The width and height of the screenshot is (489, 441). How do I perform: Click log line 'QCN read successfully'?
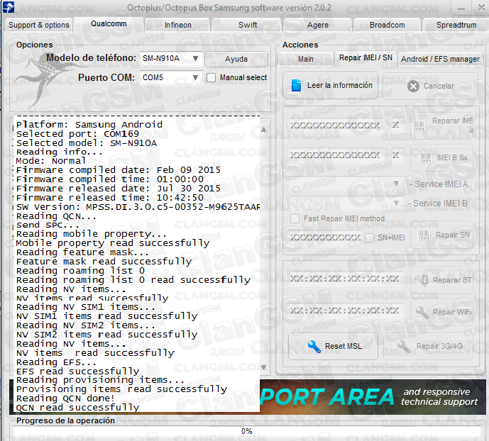click(77, 408)
